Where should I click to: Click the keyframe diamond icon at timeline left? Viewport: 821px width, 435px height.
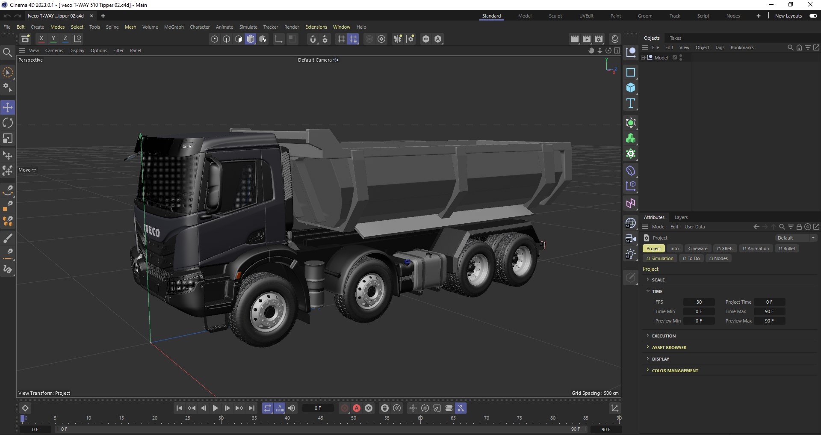25,408
